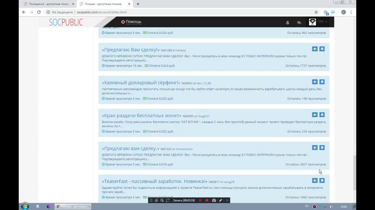375x210 pixels.
Task: Open the Chrome three-dot menu
Action: pos(351,12)
